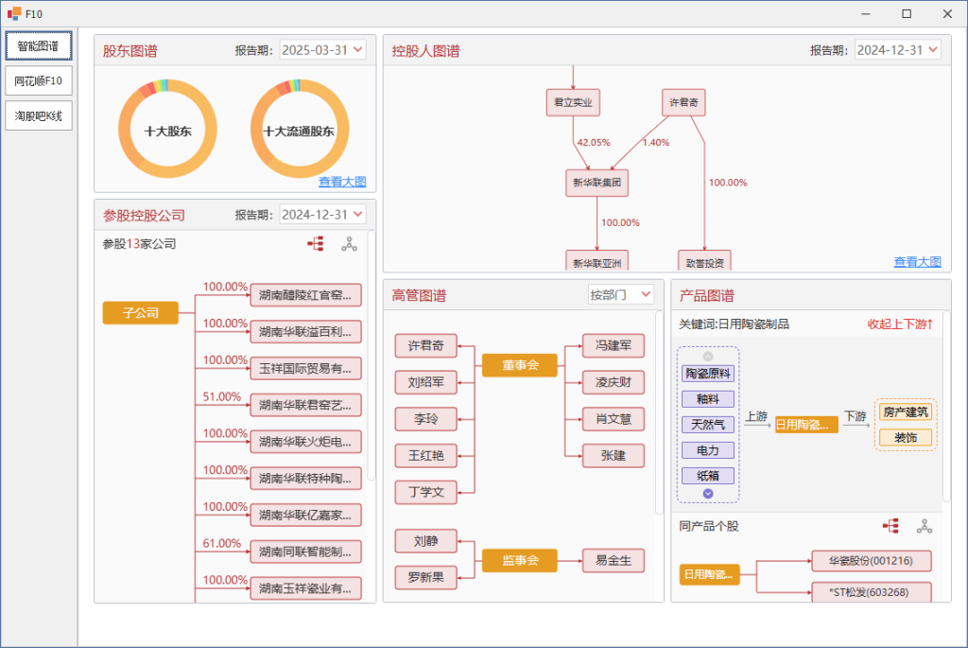The width and height of the screenshot is (968, 648).
Task: Click the 子公司 node
Action: coord(141,312)
